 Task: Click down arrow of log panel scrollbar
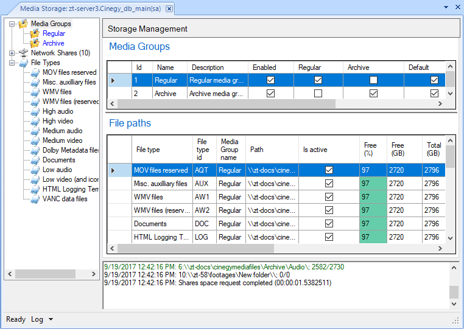(454, 304)
